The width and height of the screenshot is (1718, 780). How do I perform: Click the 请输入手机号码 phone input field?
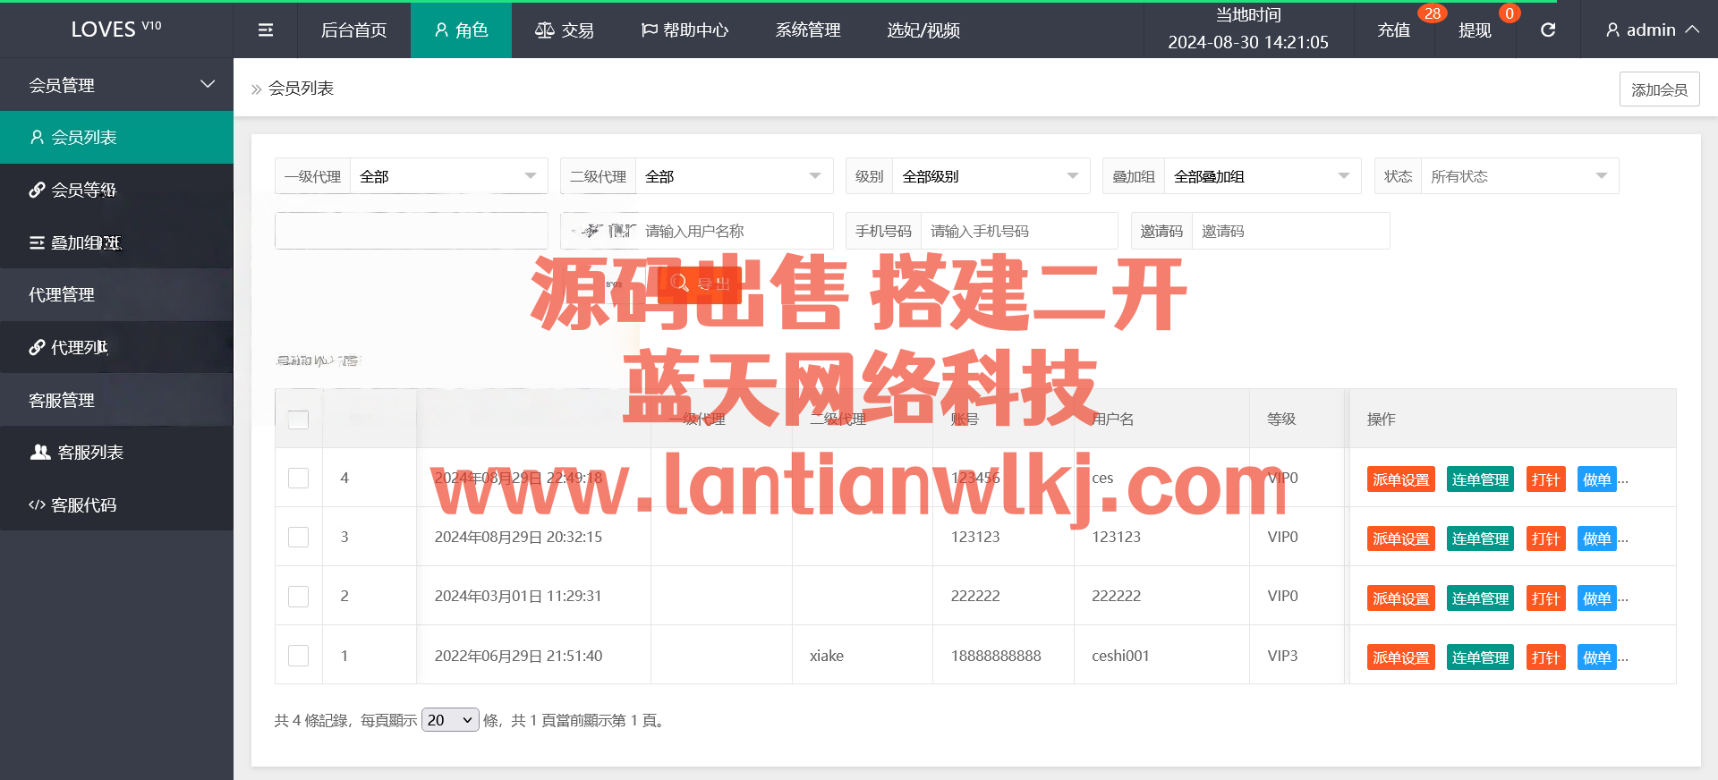1018,231
